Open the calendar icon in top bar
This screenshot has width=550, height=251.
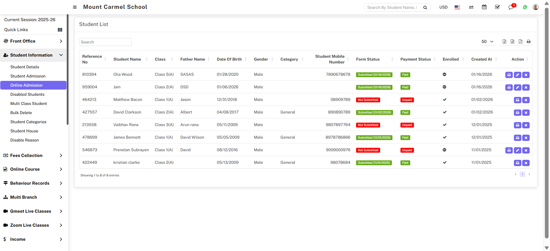click(x=484, y=7)
